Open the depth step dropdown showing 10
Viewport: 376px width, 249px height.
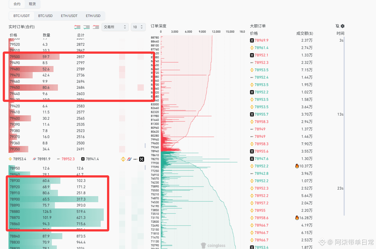coord(138,27)
